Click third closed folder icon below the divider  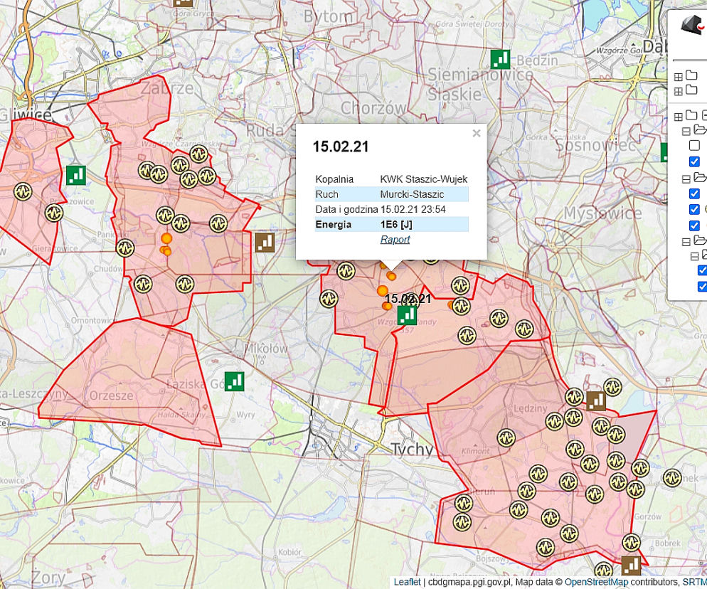click(691, 115)
